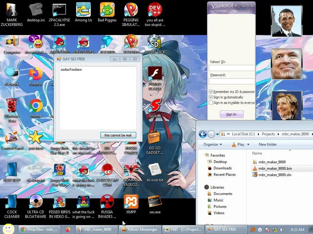Click the security flag tray icon
313x234 pixels.
(x=267, y=230)
